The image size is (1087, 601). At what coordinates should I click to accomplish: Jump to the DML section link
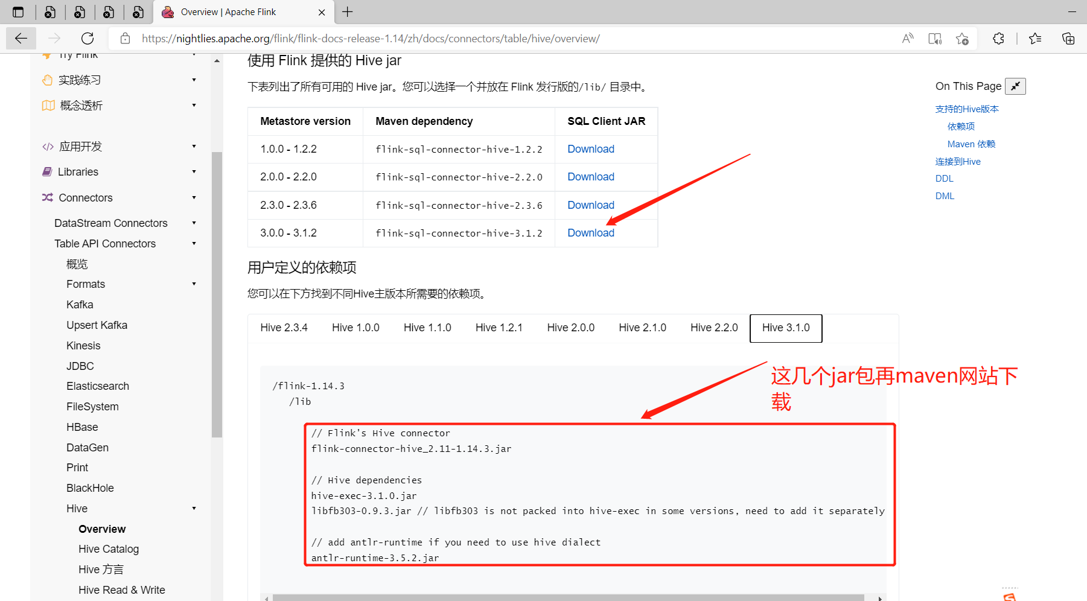pyautogui.click(x=945, y=196)
